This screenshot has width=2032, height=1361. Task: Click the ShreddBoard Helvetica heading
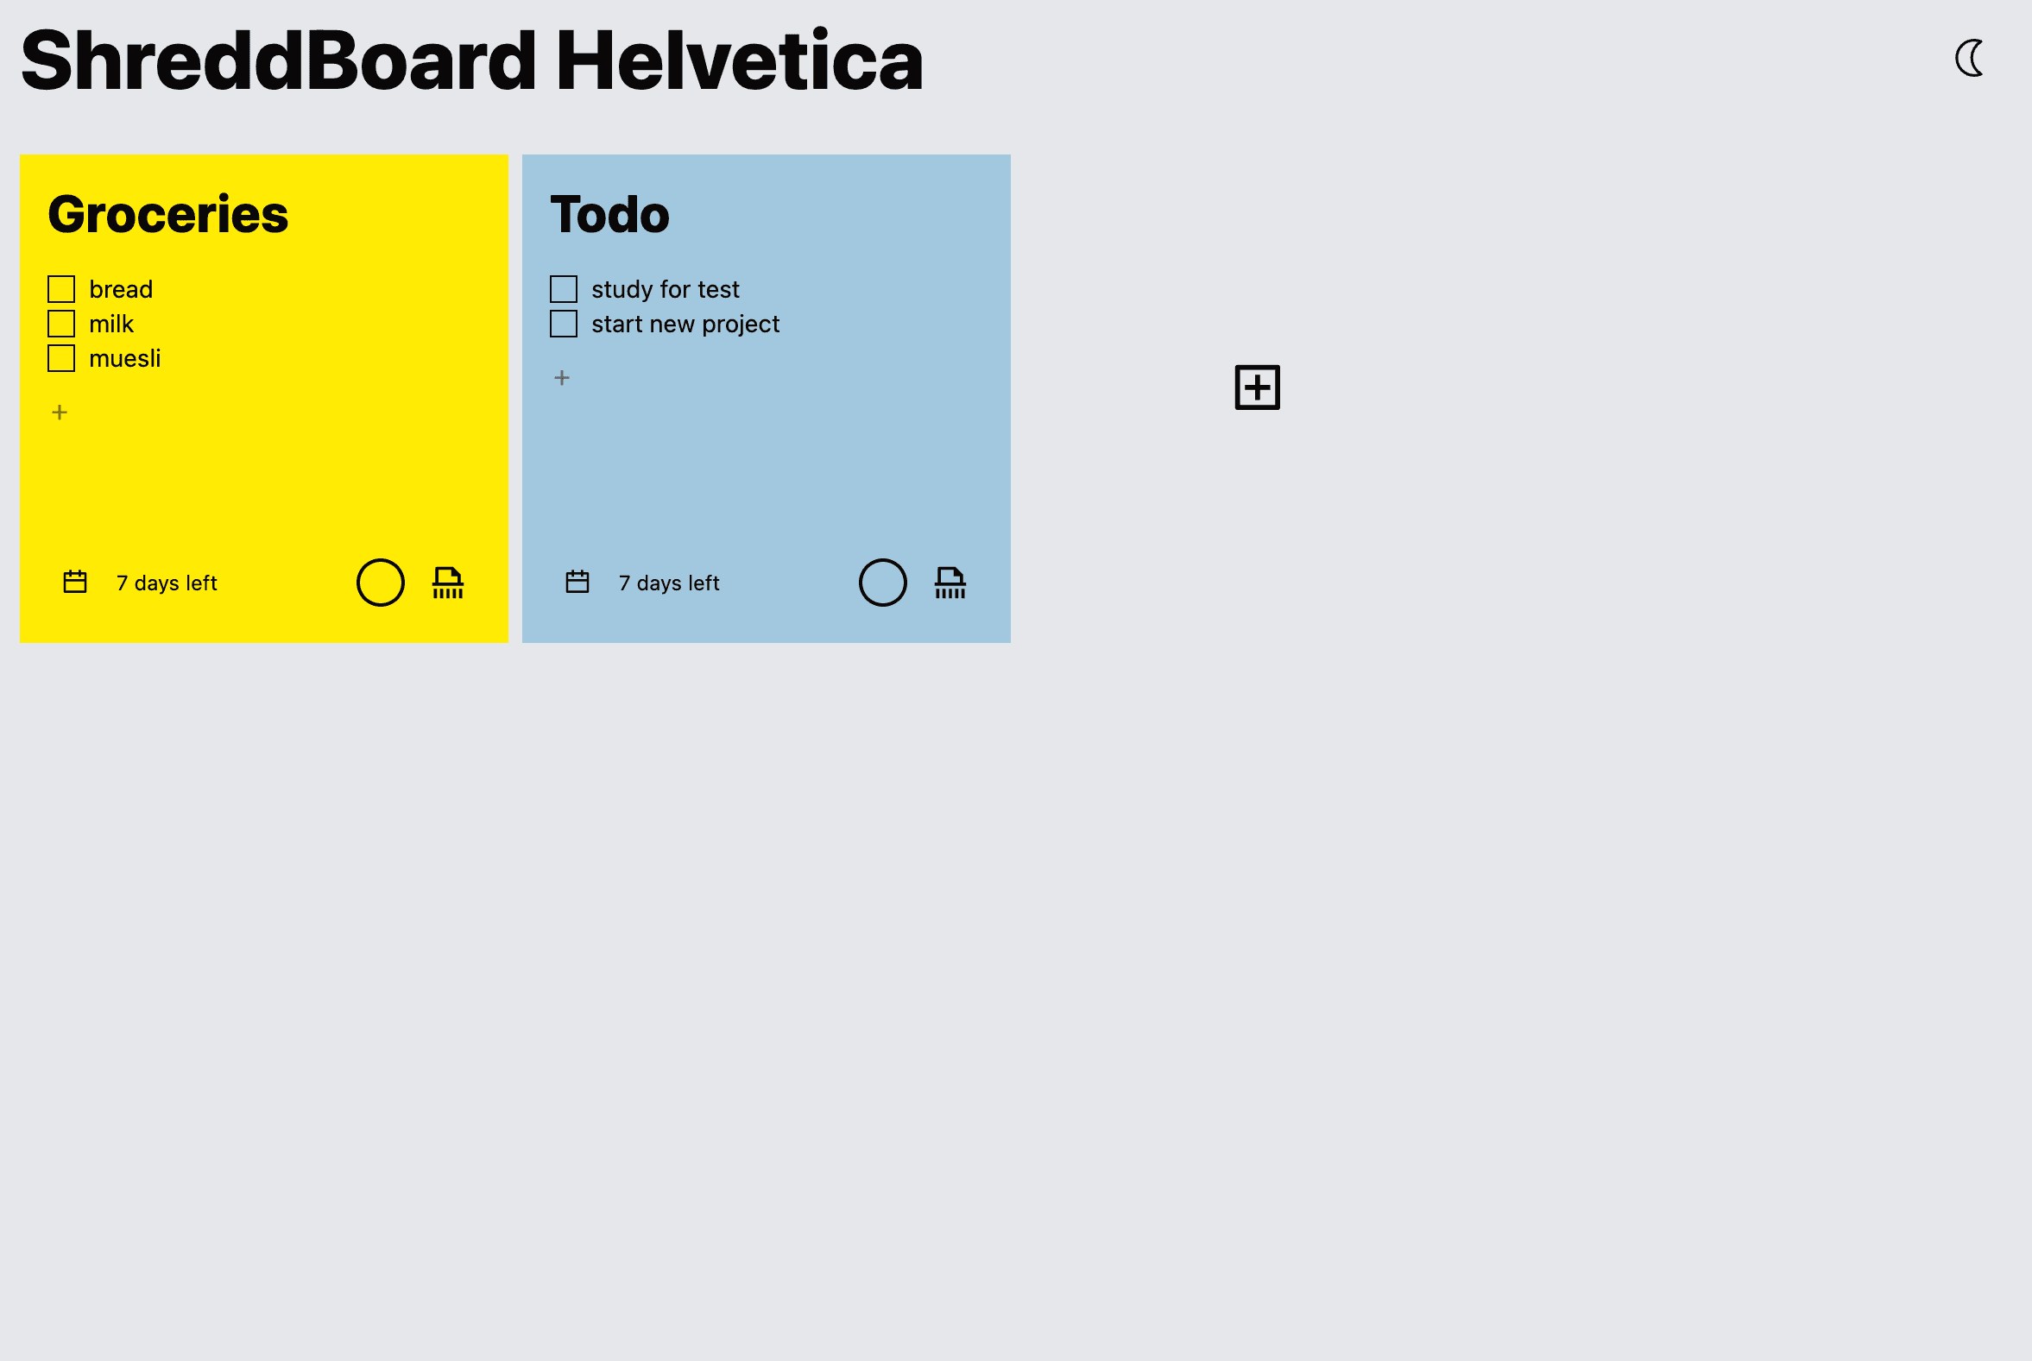471,60
